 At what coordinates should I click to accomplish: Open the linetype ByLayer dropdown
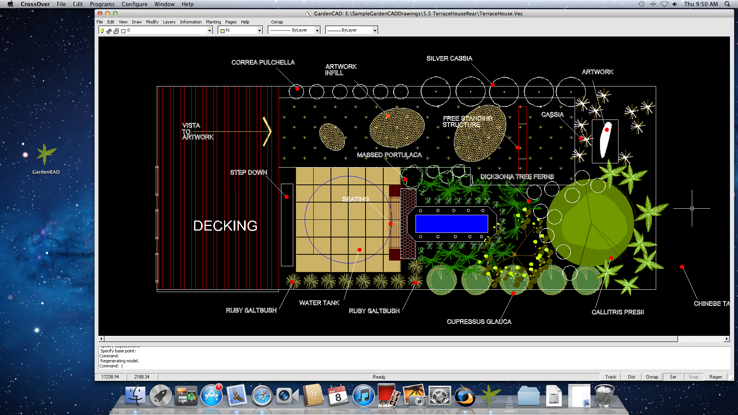point(317,30)
